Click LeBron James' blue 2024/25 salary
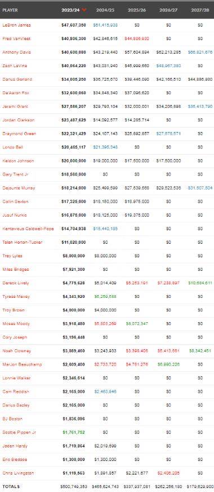The height and width of the screenshot is (492, 214). [x=105, y=25]
